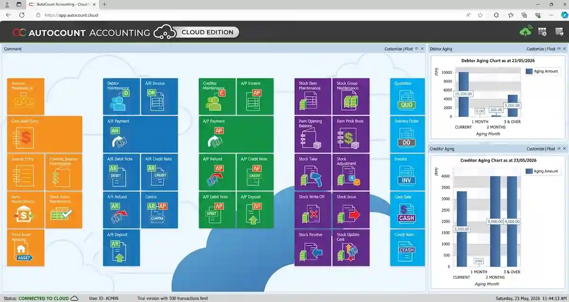The image size is (569, 302).
Task: Open the Item Price Book tile
Action: tap(351, 135)
